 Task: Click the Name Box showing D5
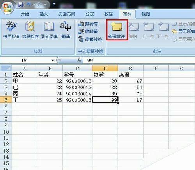[x=25, y=60]
